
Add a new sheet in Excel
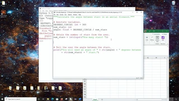click(x=102, y=100)
